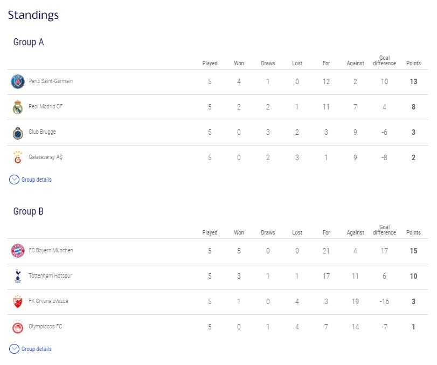Screen dimensions: 437x365
Task: Select the Group A heading
Action: [x=29, y=42]
